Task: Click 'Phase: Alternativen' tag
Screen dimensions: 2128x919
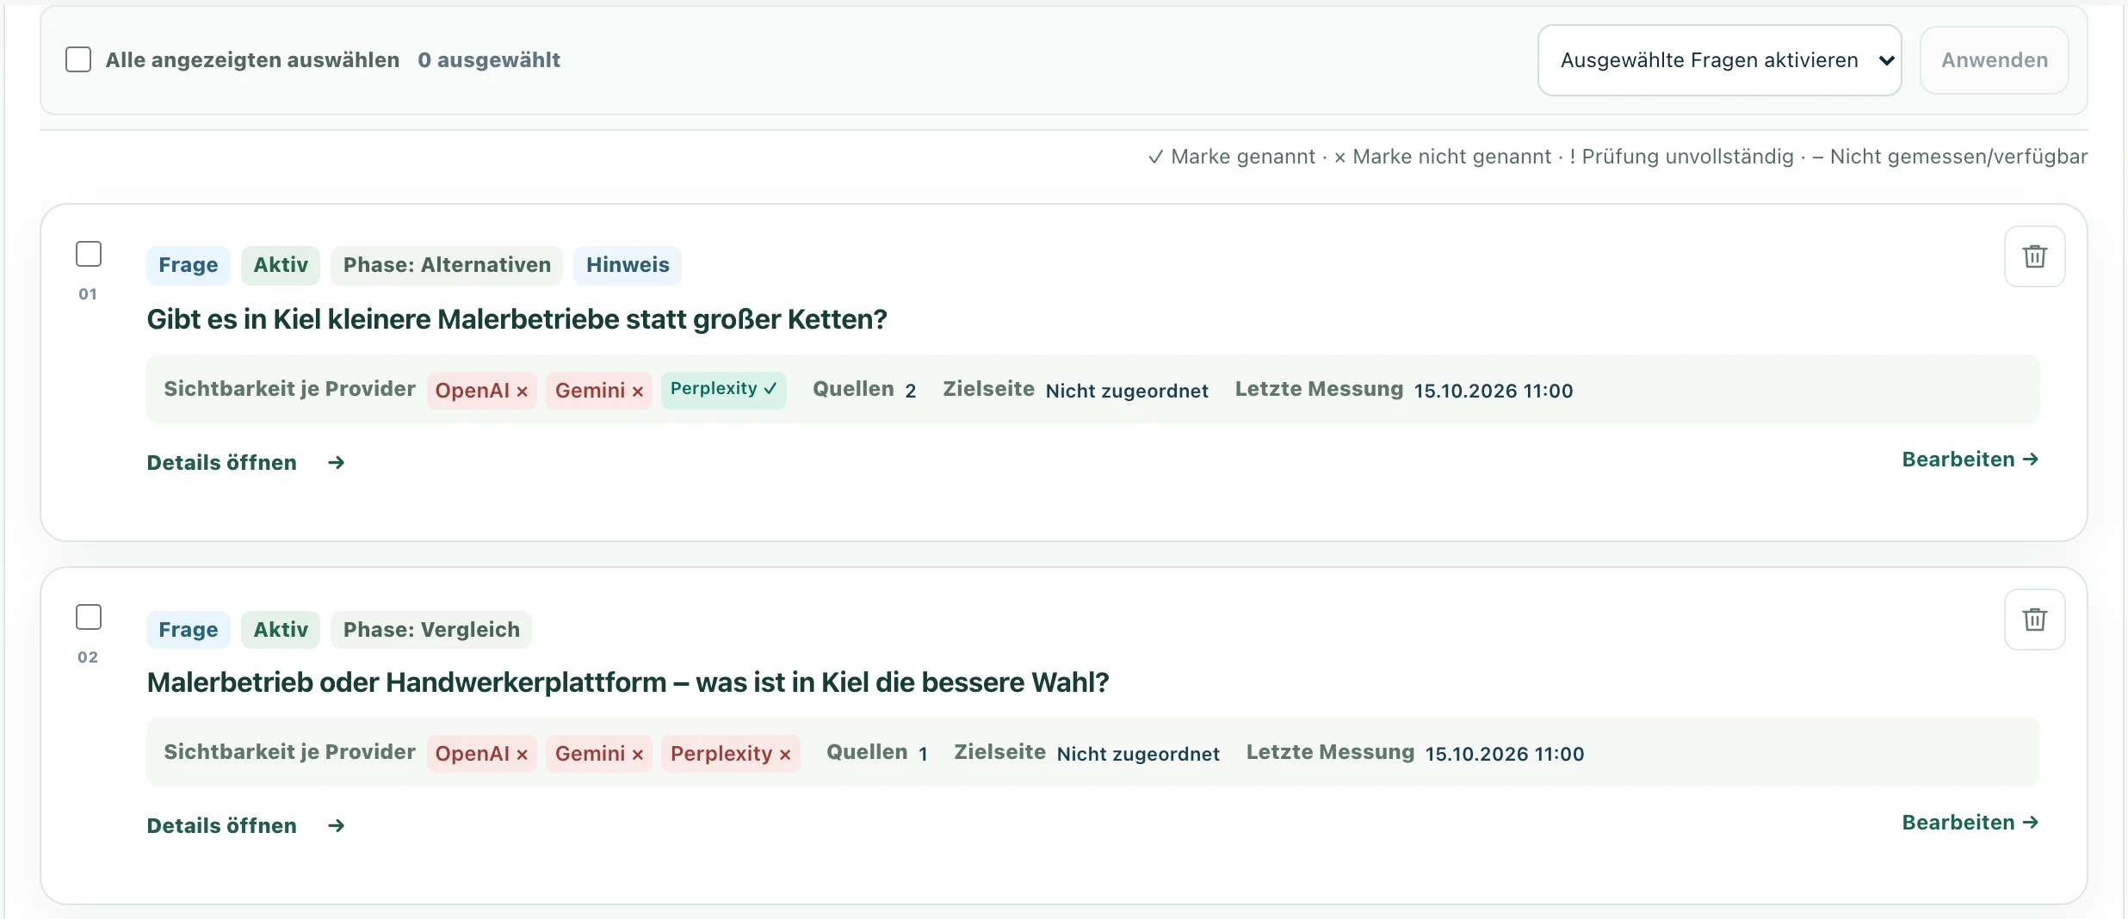Action: pyautogui.click(x=447, y=265)
